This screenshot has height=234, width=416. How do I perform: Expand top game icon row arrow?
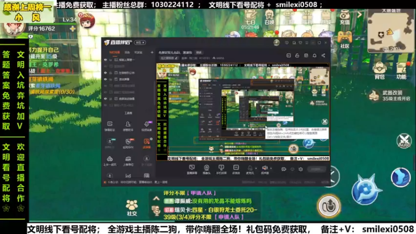[359, 15]
